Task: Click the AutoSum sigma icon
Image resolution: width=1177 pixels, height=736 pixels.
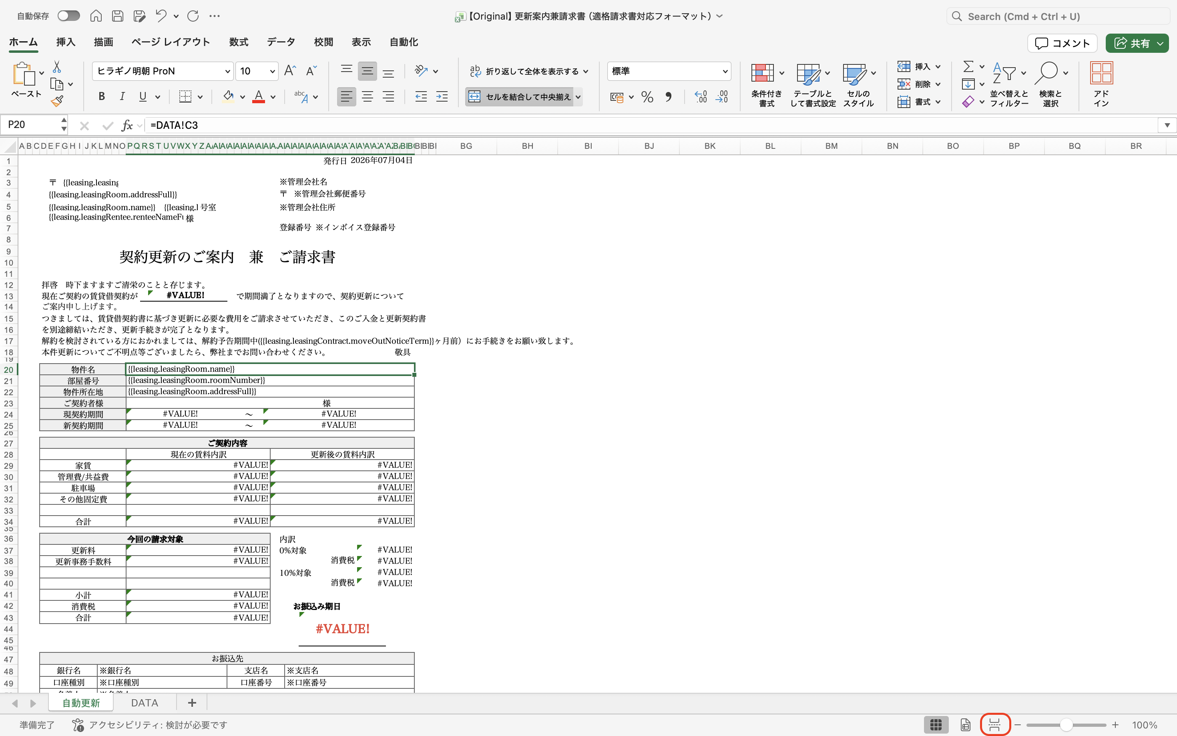Action: coord(968,67)
